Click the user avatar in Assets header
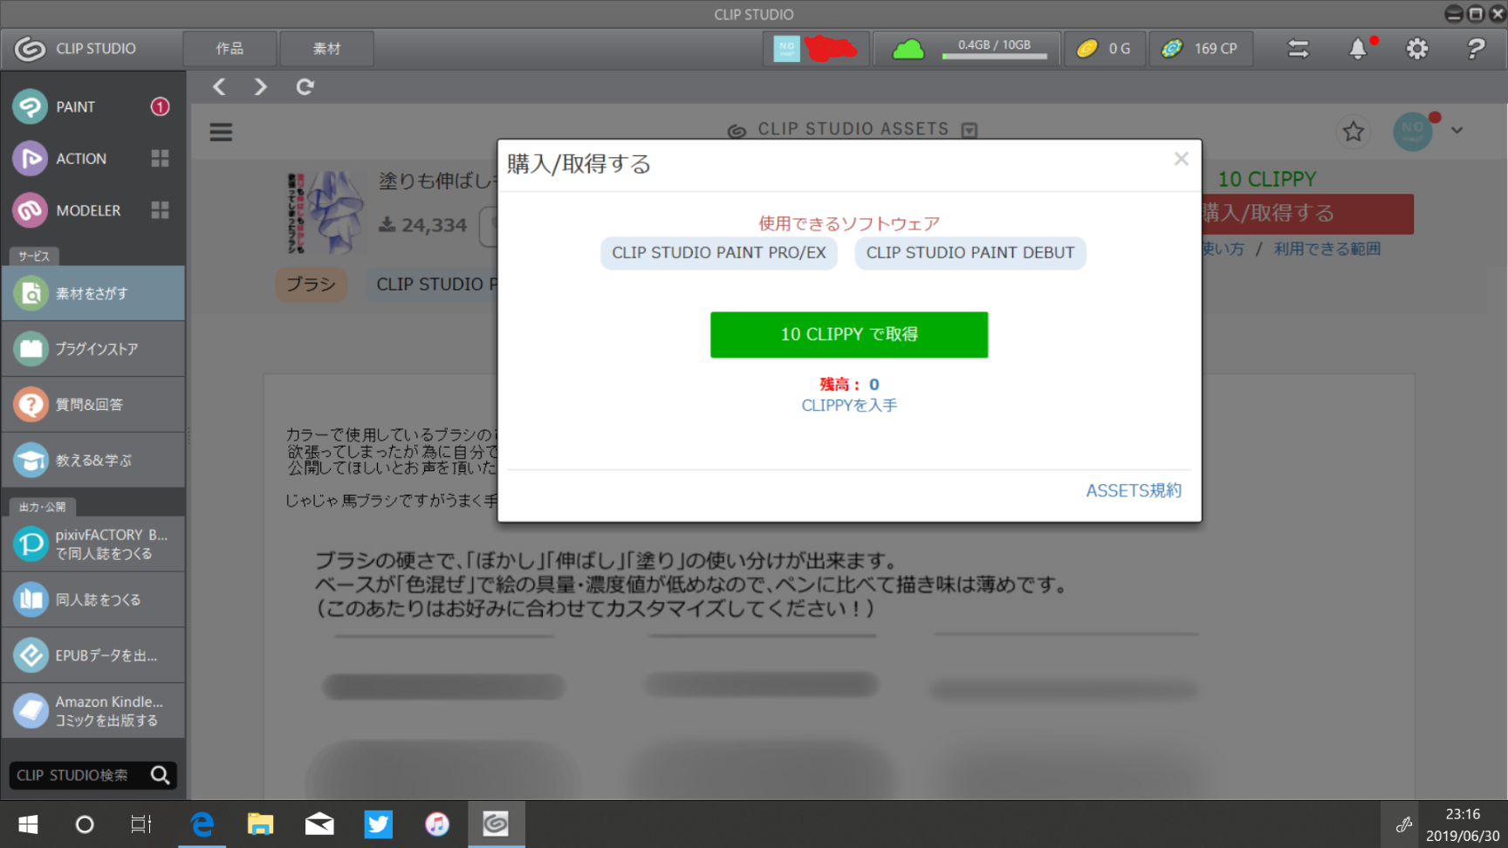1508x848 pixels. 1413,132
